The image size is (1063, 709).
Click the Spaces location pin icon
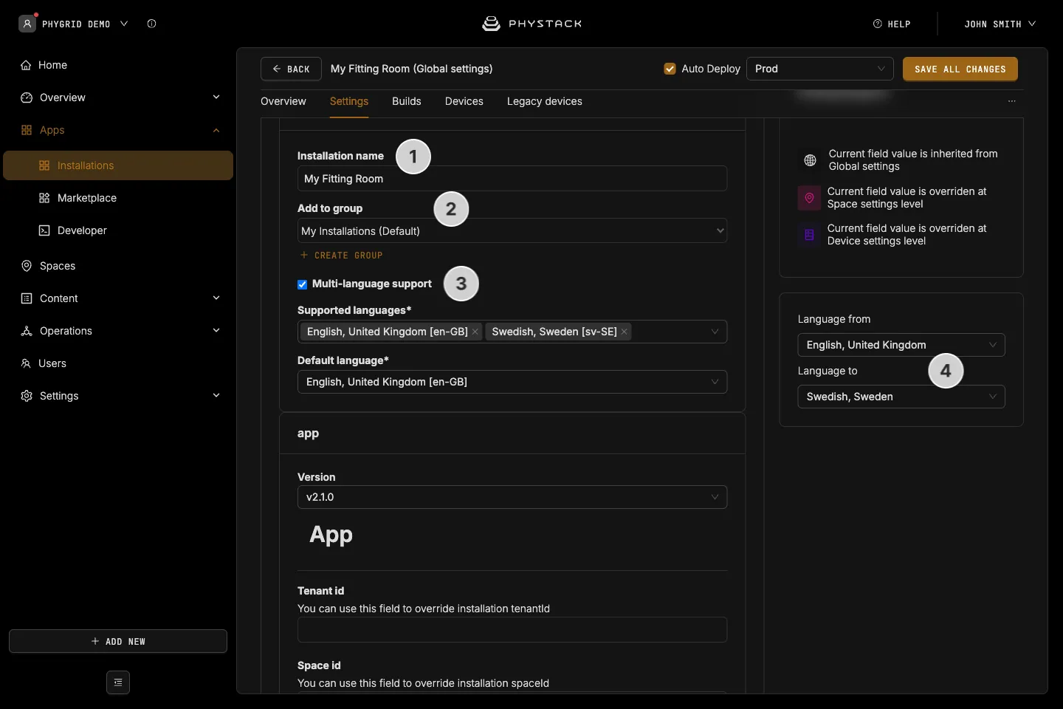pyautogui.click(x=27, y=266)
